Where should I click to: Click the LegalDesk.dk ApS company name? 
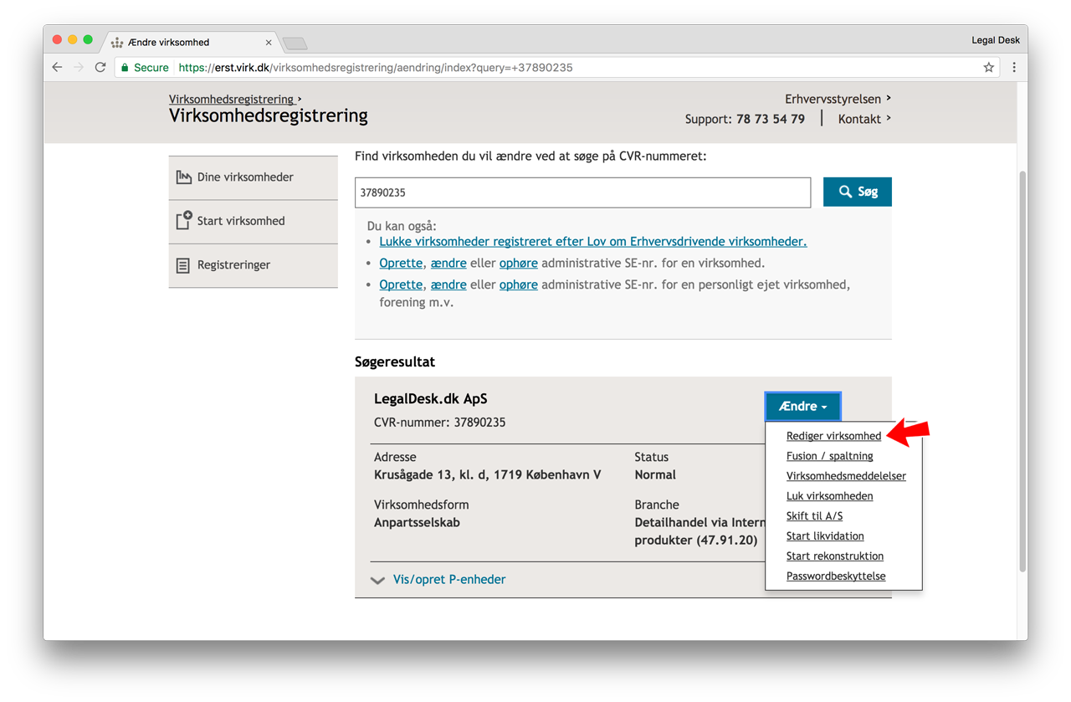(430, 399)
